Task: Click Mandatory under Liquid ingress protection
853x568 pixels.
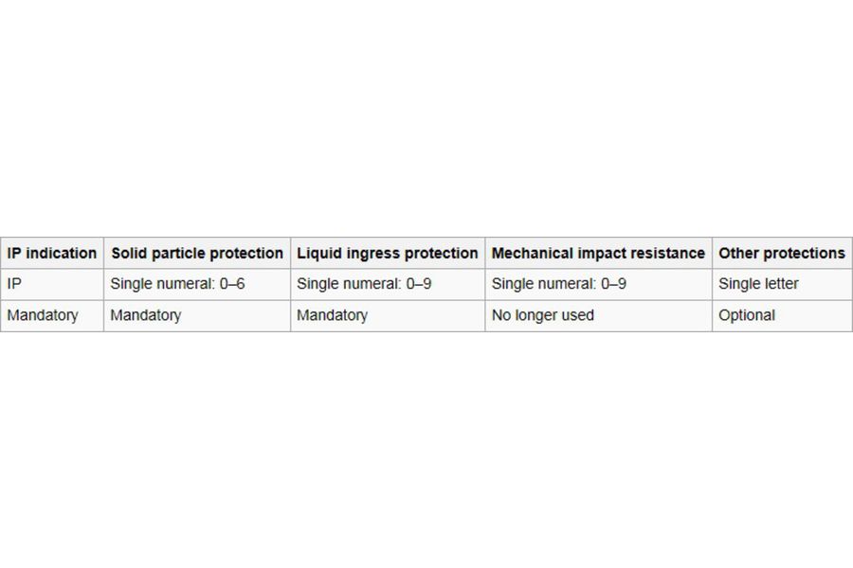Action: (388, 316)
